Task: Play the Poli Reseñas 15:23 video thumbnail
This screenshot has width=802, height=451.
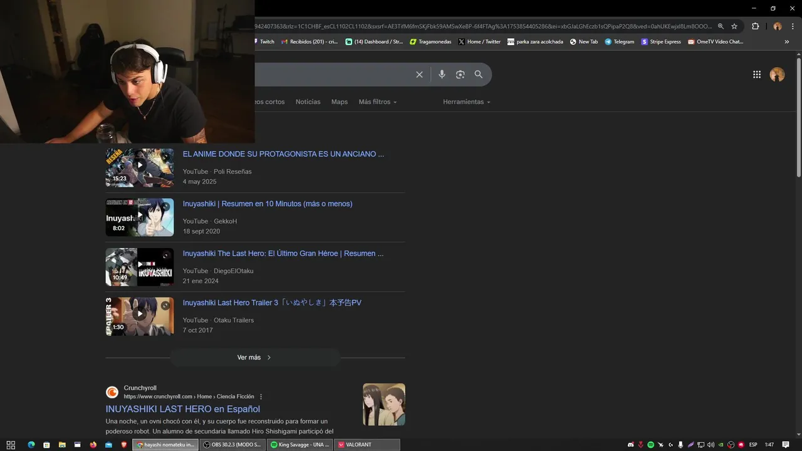Action: pos(140,167)
